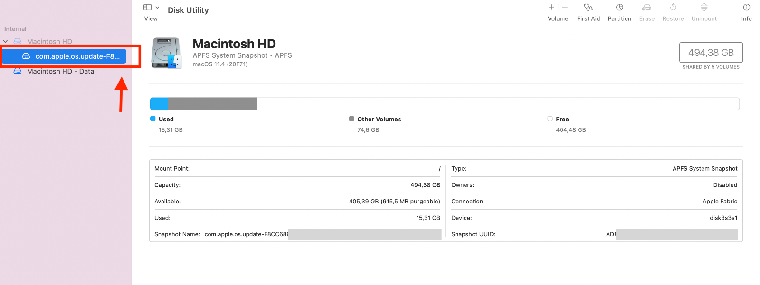Expand the View menu chevron

(x=157, y=8)
